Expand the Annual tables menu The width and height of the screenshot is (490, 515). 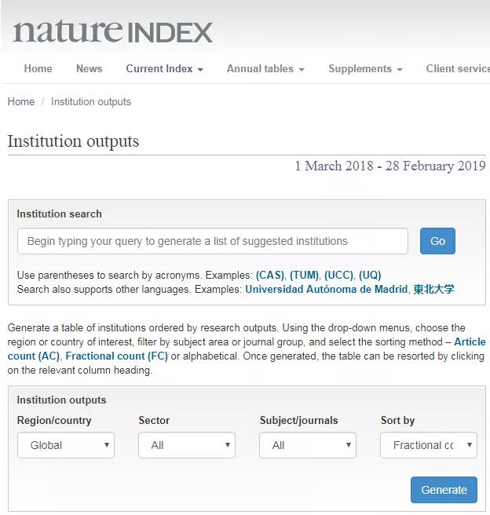pyautogui.click(x=265, y=68)
